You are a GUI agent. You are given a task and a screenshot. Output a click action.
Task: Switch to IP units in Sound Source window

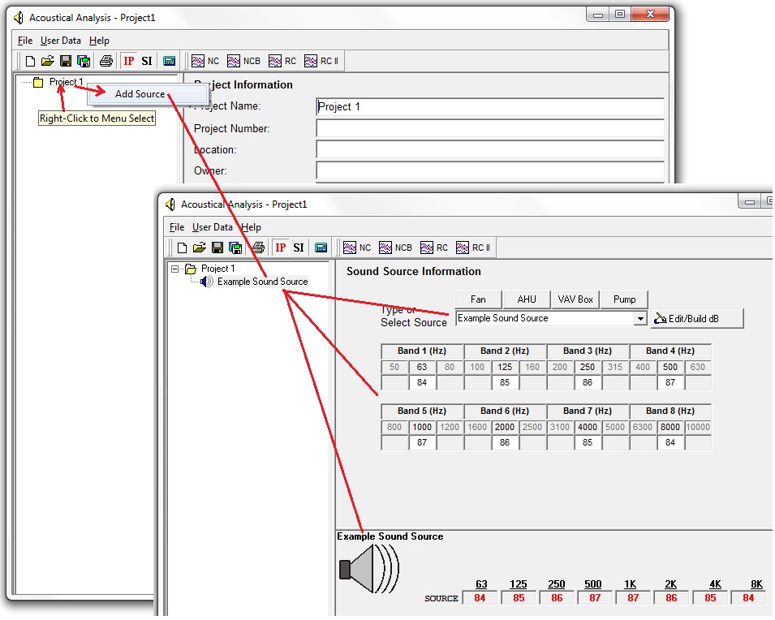pos(280,248)
